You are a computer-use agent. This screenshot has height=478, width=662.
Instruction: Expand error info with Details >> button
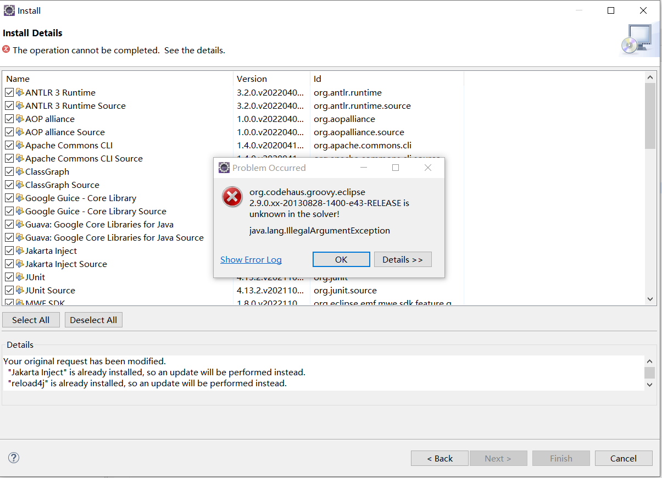(403, 259)
